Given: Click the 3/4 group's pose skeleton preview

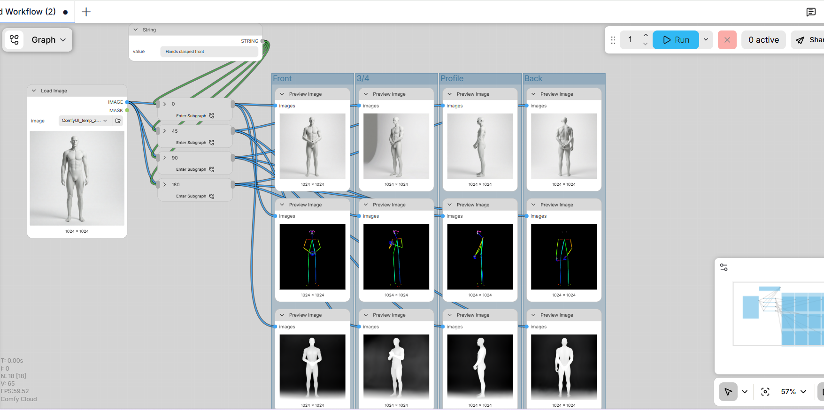Looking at the screenshot, I should coord(396,257).
